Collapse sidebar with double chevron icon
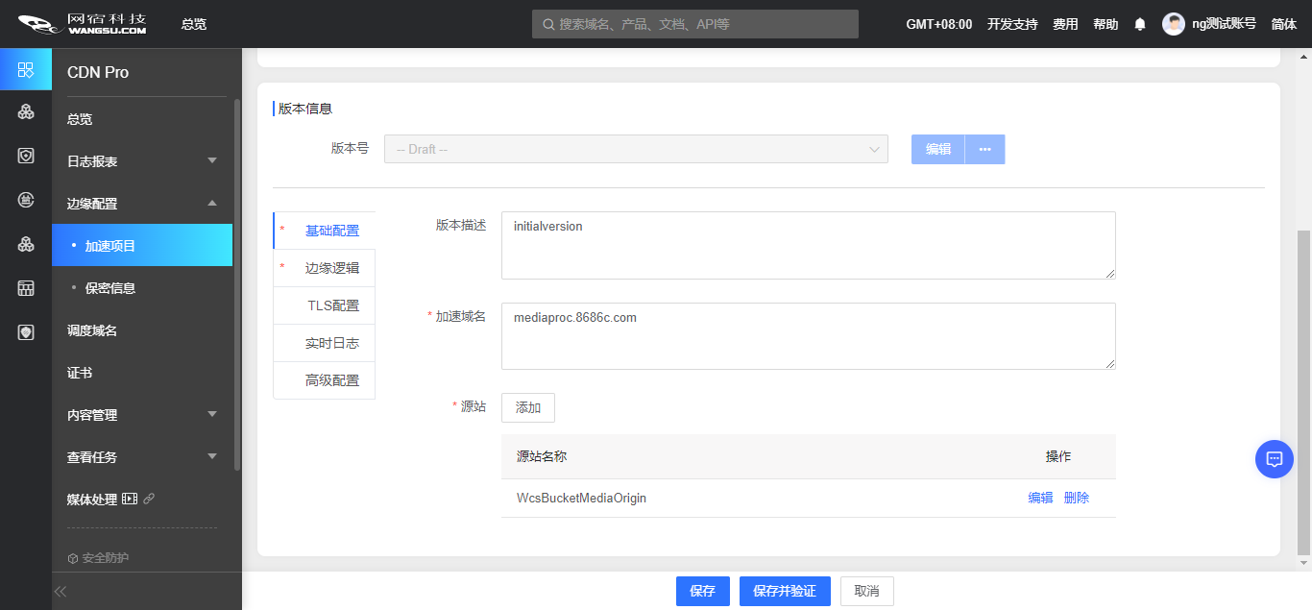 [x=61, y=592]
